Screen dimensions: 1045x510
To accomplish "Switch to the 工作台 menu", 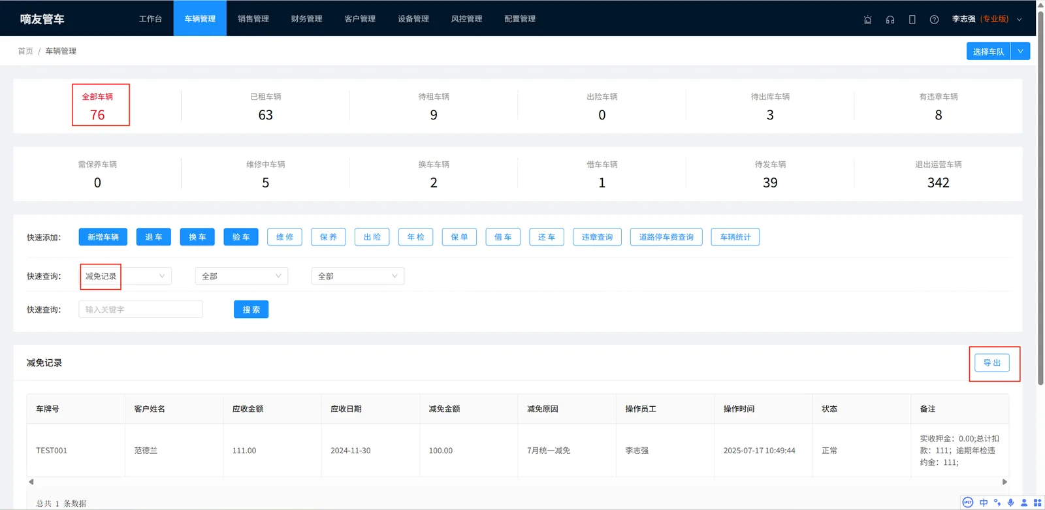I will click(150, 18).
